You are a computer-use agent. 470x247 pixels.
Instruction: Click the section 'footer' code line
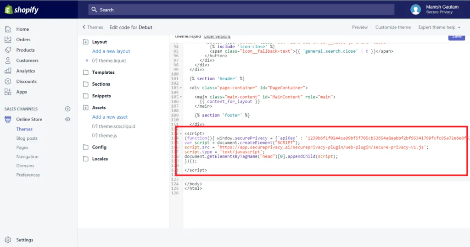tap(222, 115)
